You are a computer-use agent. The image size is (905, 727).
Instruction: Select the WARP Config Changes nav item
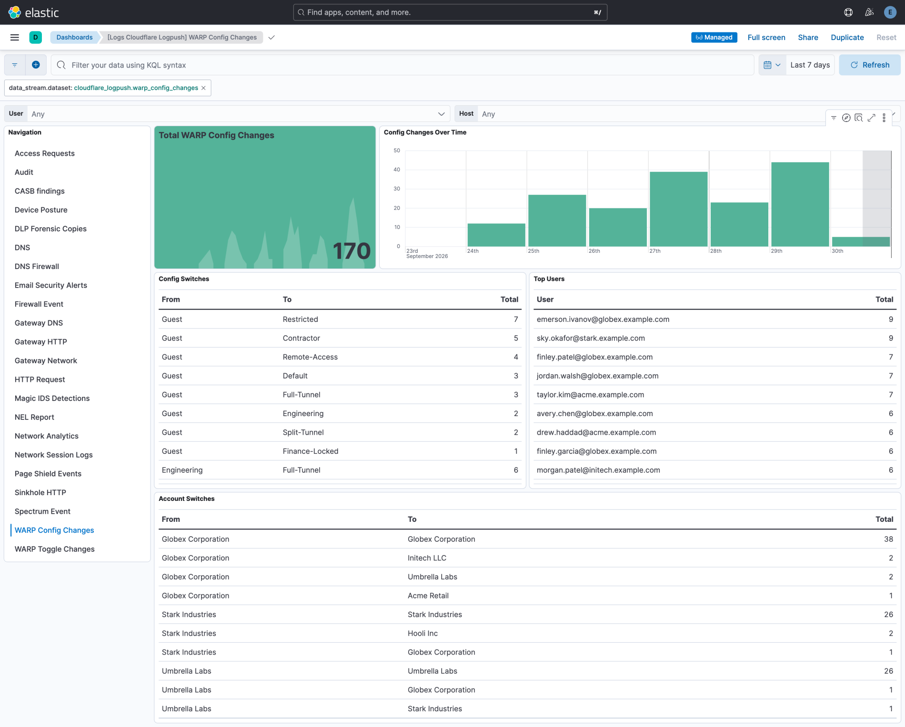54,530
